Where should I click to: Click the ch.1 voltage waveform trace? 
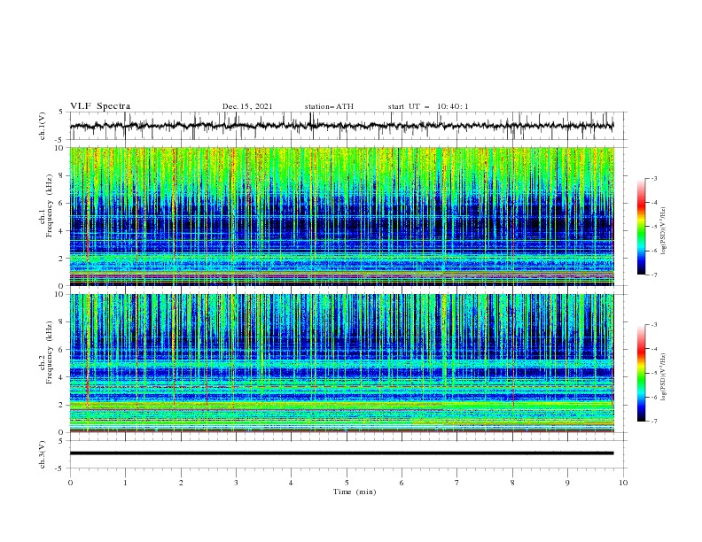point(341,126)
